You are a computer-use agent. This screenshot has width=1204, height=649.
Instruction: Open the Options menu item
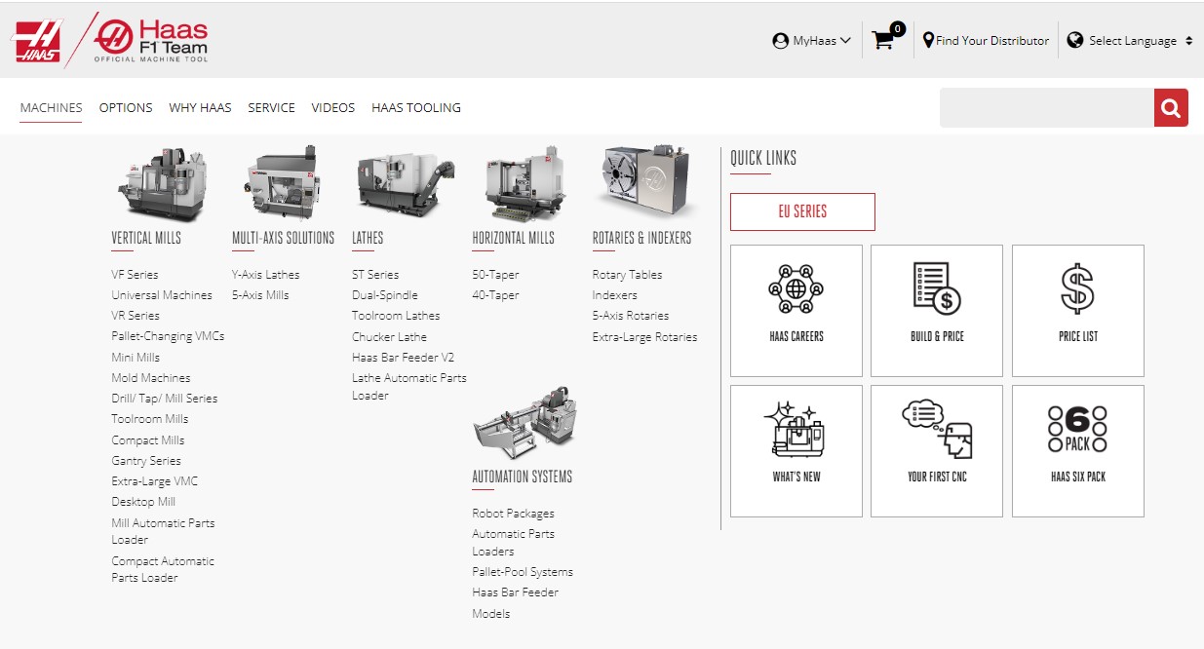[126, 108]
